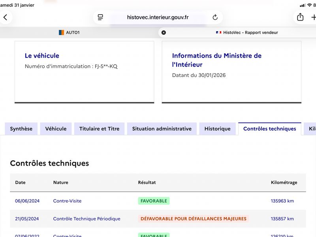
Task: Click the Contrôle Technique Périodique entry
Action: [x=87, y=219]
